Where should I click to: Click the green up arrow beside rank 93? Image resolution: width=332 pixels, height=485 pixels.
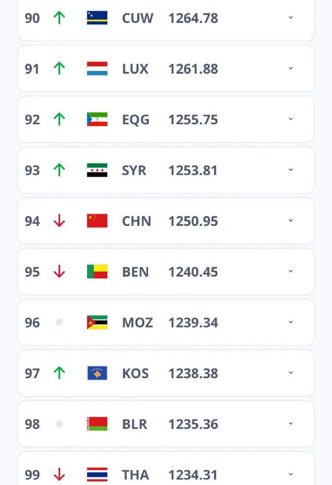[59, 170]
